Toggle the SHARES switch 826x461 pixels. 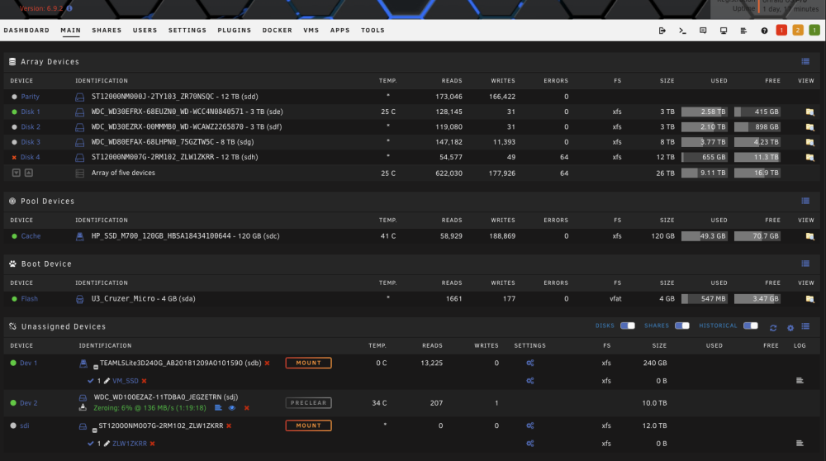682,326
